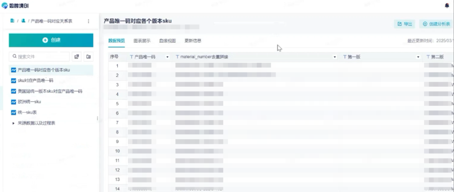This screenshot has width=454, height=192.
Task: Click the new folder icon beside search
Action: point(88,56)
